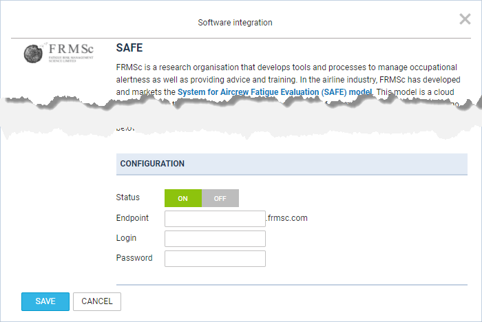Click the Password label
This screenshot has width=482, height=322.
[134, 258]
